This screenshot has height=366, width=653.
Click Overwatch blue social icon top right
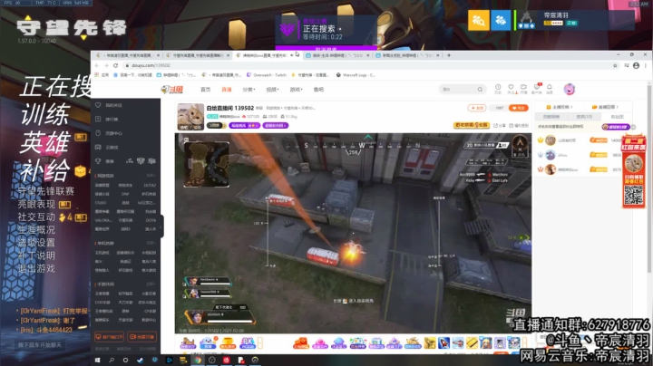tap(500, 20)
